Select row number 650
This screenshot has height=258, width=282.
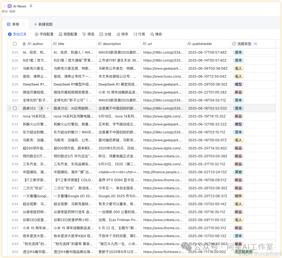[15, 252]
